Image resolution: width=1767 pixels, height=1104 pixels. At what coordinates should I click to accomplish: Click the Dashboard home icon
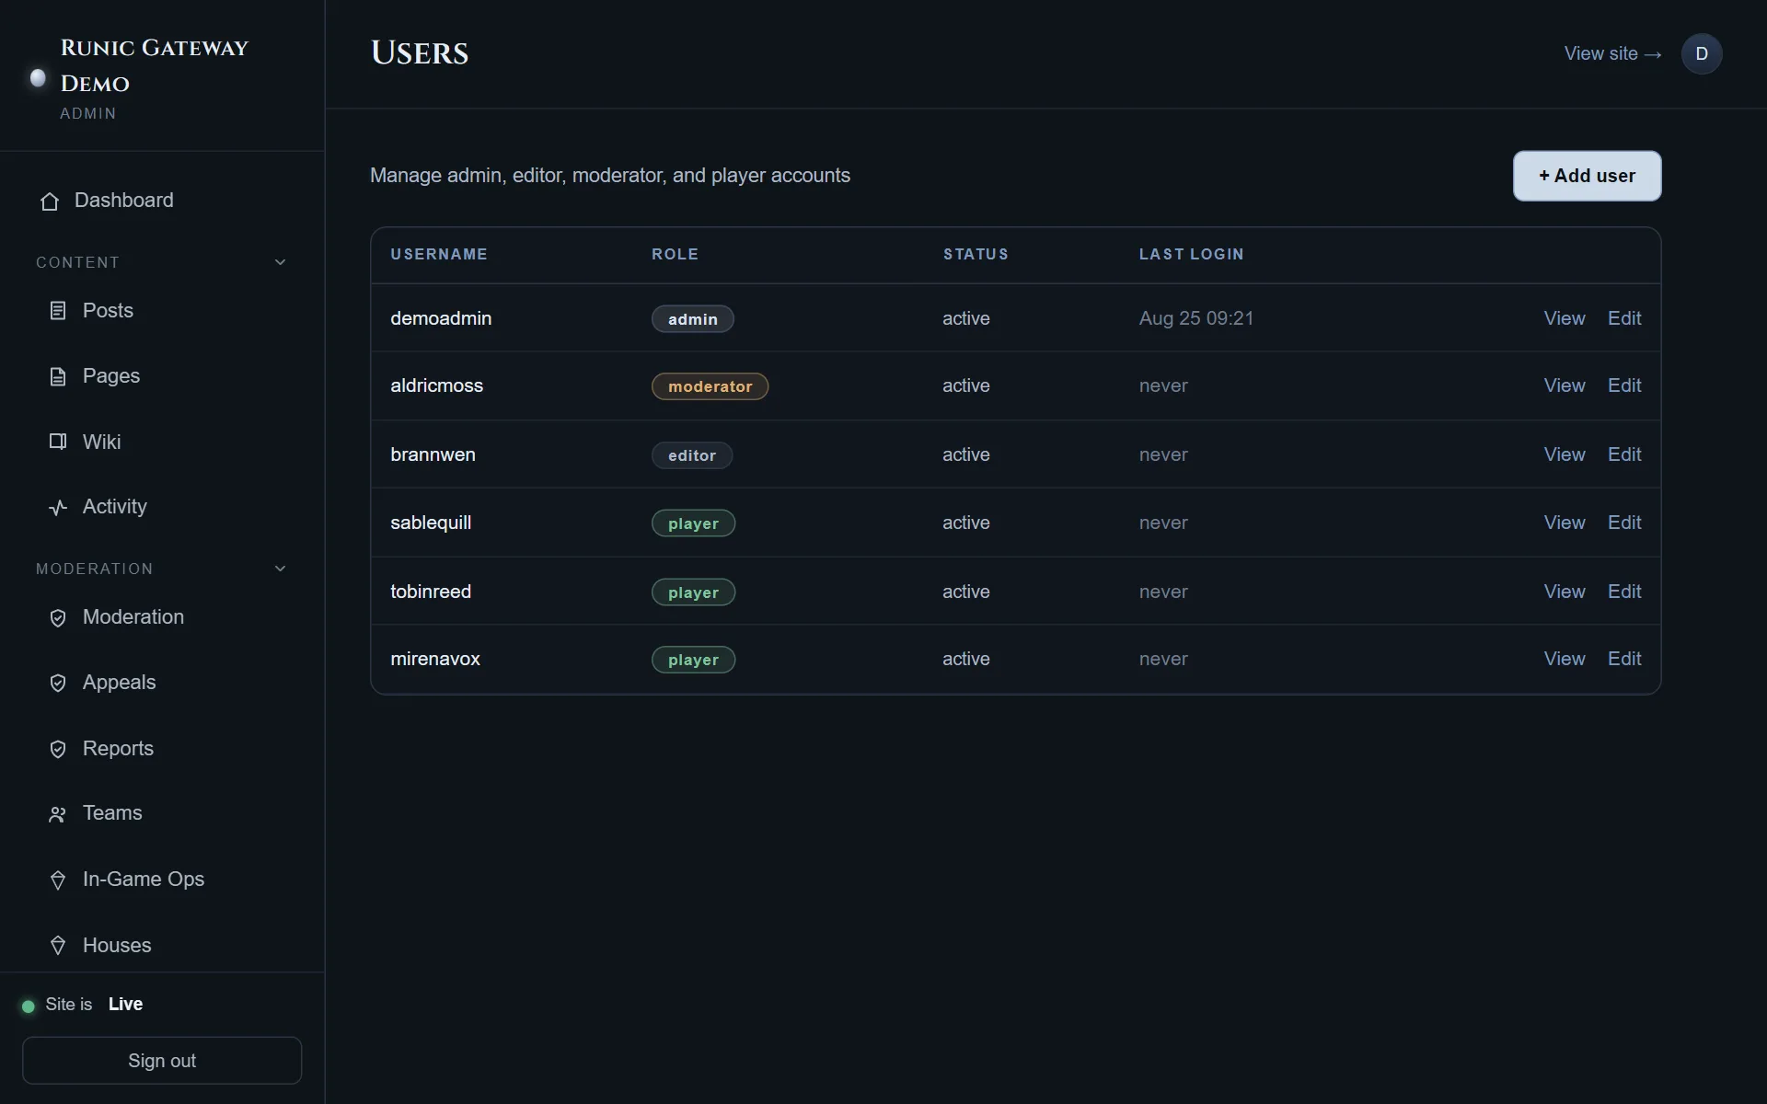[x=50, y=201]
